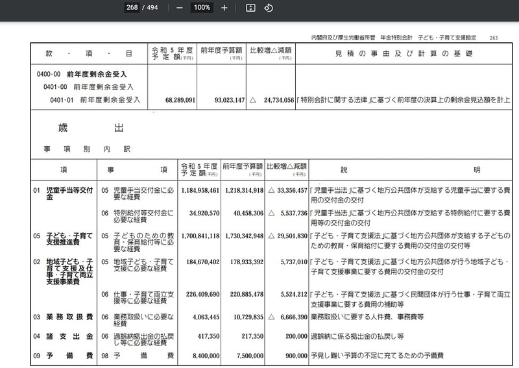Click the amount 4,063,445
This screenshot has width=519, height=368.
coord(206,317)
